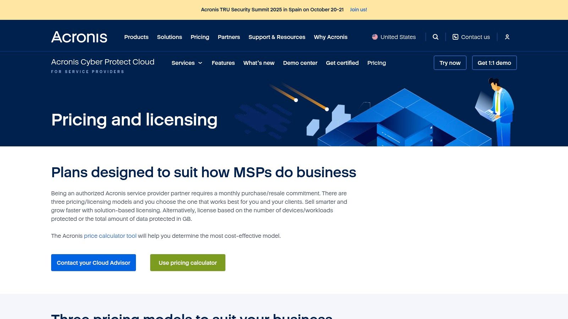The image size is (568, 319).
Task: Open the Solutions menu
Action: coord(170,37)
